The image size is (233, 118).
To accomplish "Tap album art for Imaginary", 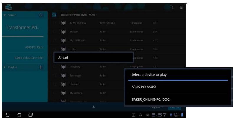I will click(63, 67).
